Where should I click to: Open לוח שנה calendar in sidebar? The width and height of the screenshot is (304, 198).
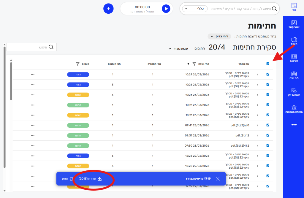point(294,75)
